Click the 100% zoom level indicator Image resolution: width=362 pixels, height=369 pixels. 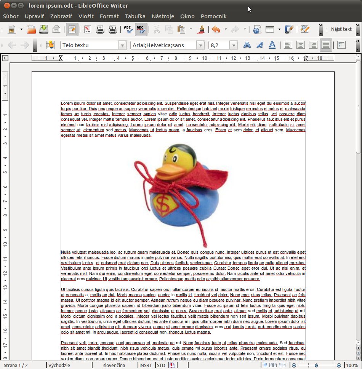(x=352, y=365)
